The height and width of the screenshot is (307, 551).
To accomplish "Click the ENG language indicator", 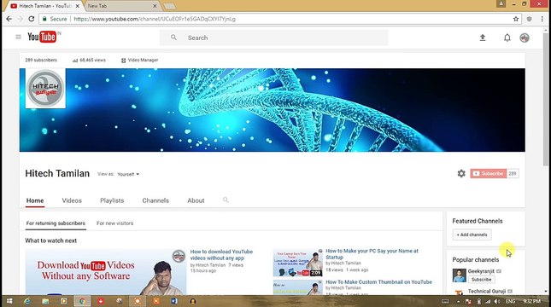I will (510, 301).
